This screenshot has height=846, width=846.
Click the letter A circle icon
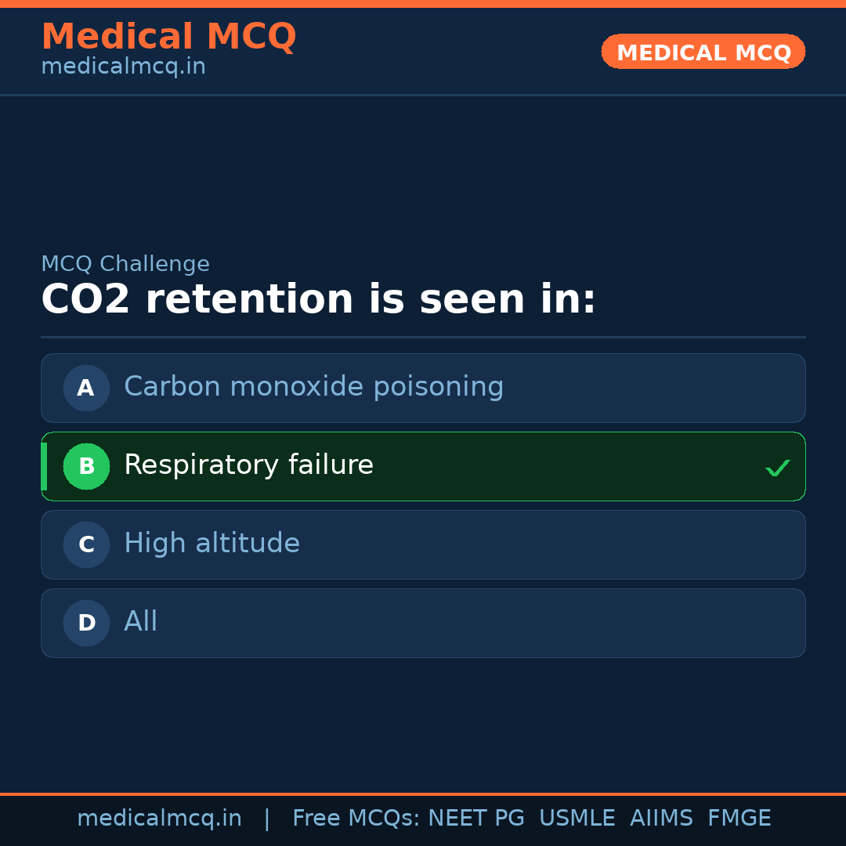[86, 388]
